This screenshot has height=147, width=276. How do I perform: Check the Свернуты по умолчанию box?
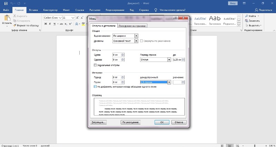point(141,41)
